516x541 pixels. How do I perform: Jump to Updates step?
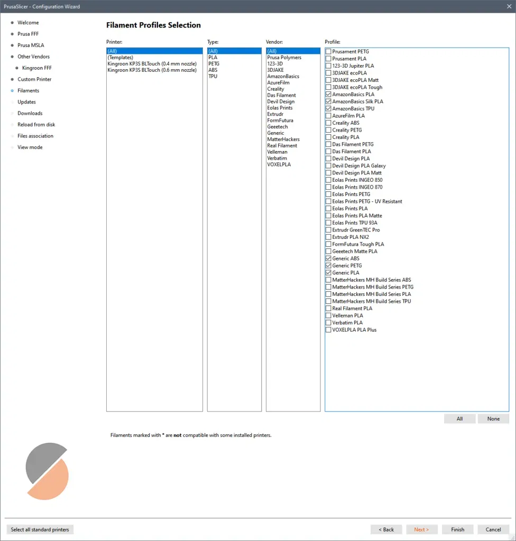(26, 102)
